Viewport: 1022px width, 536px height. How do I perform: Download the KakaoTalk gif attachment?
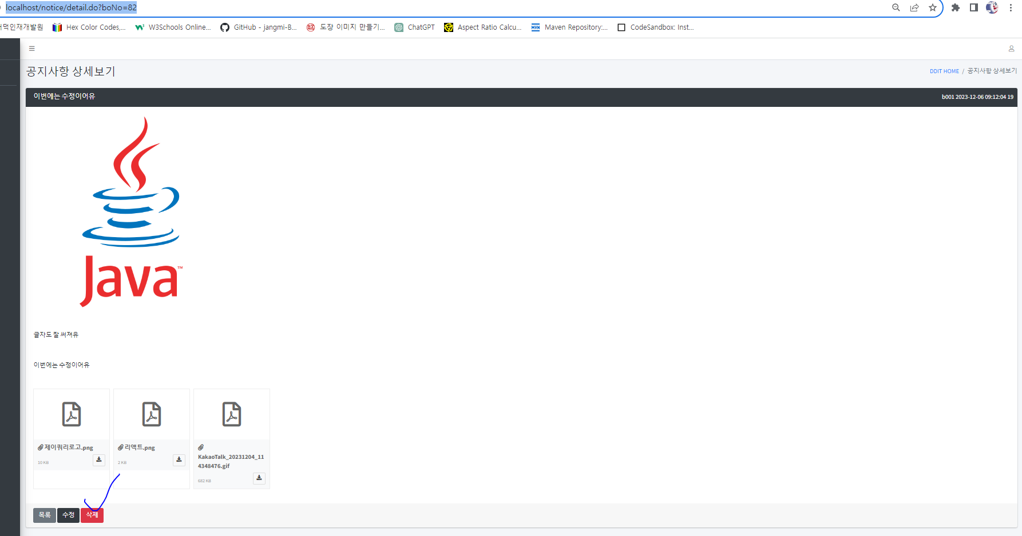click(x=259, y=478)
